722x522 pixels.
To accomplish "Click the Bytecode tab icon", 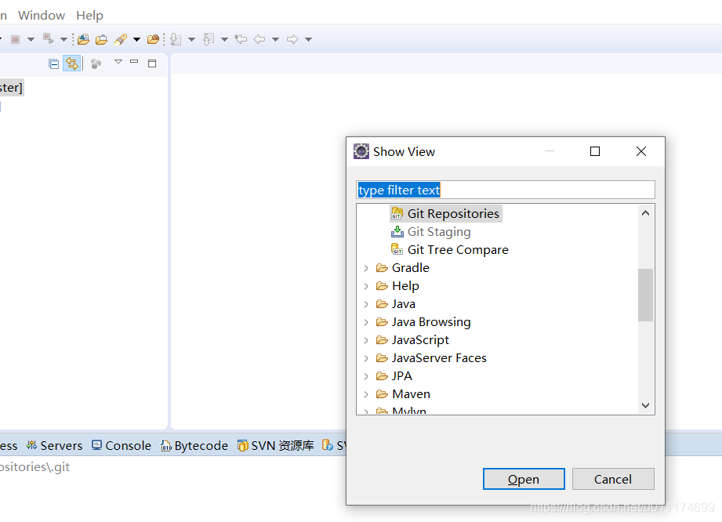I will tap(165, 446).
